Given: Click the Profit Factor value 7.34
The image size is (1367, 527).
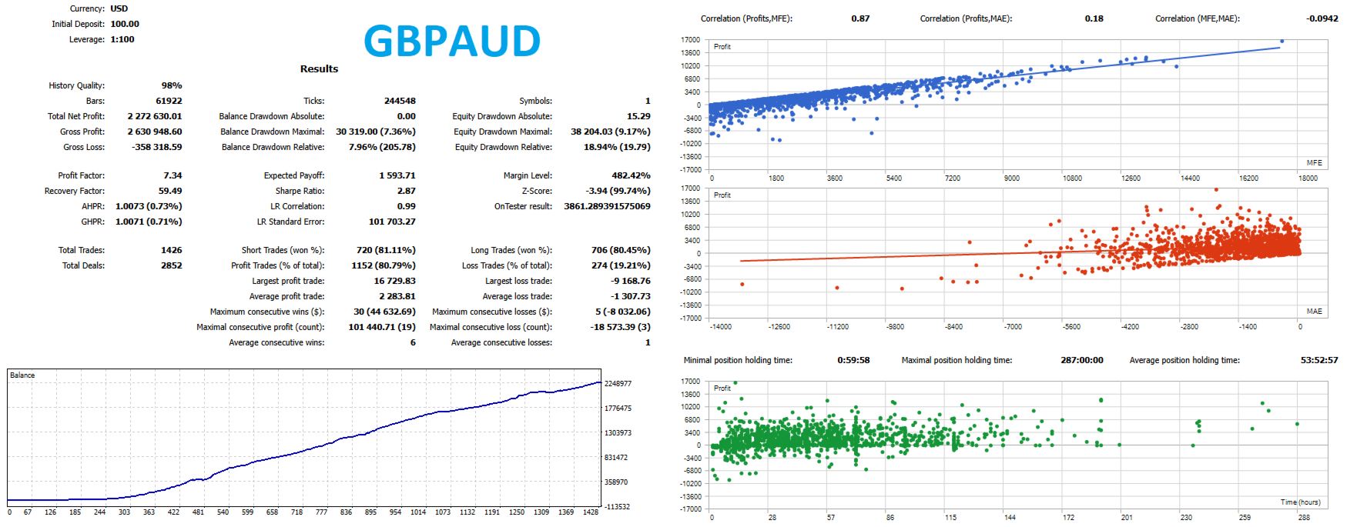Looking at the screenshot, I should pyautogui.click(x=173, y=175).
